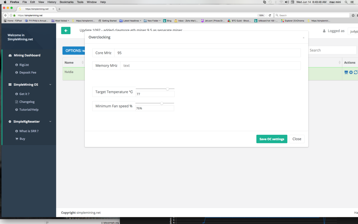Viewport: 358px width, 224px height.
Task: Click the refresh icon in the Actions column
Action: point(356,72)
